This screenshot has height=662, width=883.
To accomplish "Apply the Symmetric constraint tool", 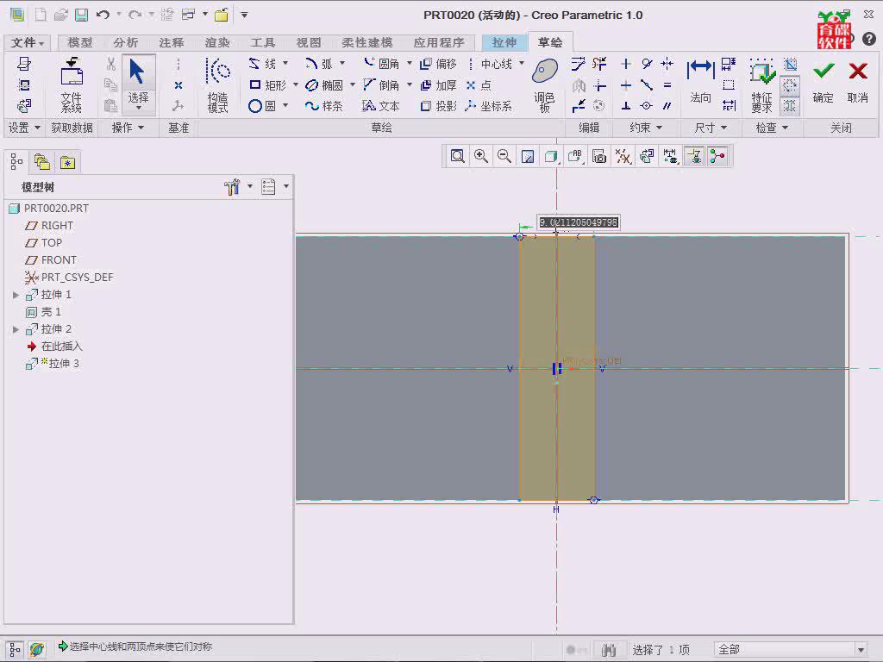I will [667, 64].
